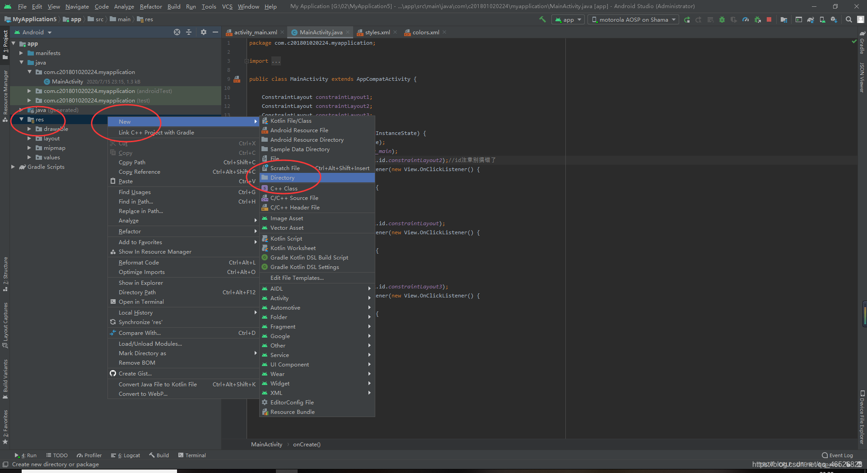Screen dimensions: 867x473
Task: Click the locate-in-project target icon
Action: (177, 32)
